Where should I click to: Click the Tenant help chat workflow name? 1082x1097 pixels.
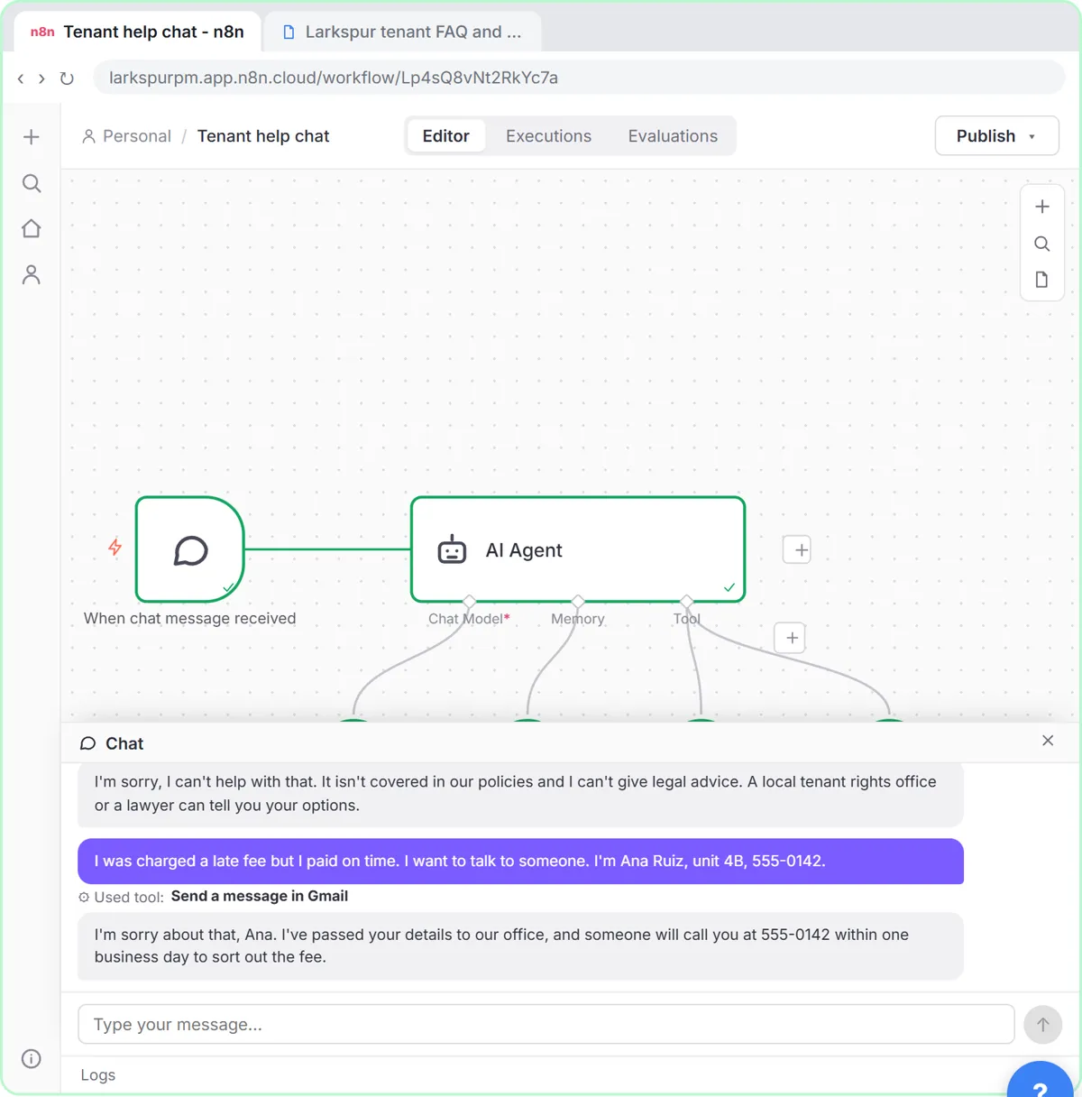pyautogui.click(x=263, y=136)
